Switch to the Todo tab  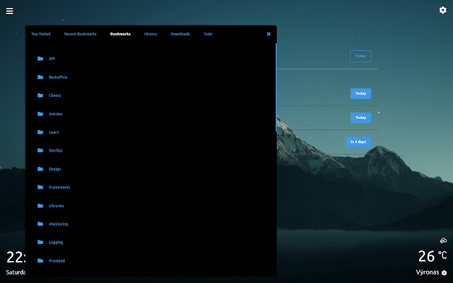tap(208, 34)
